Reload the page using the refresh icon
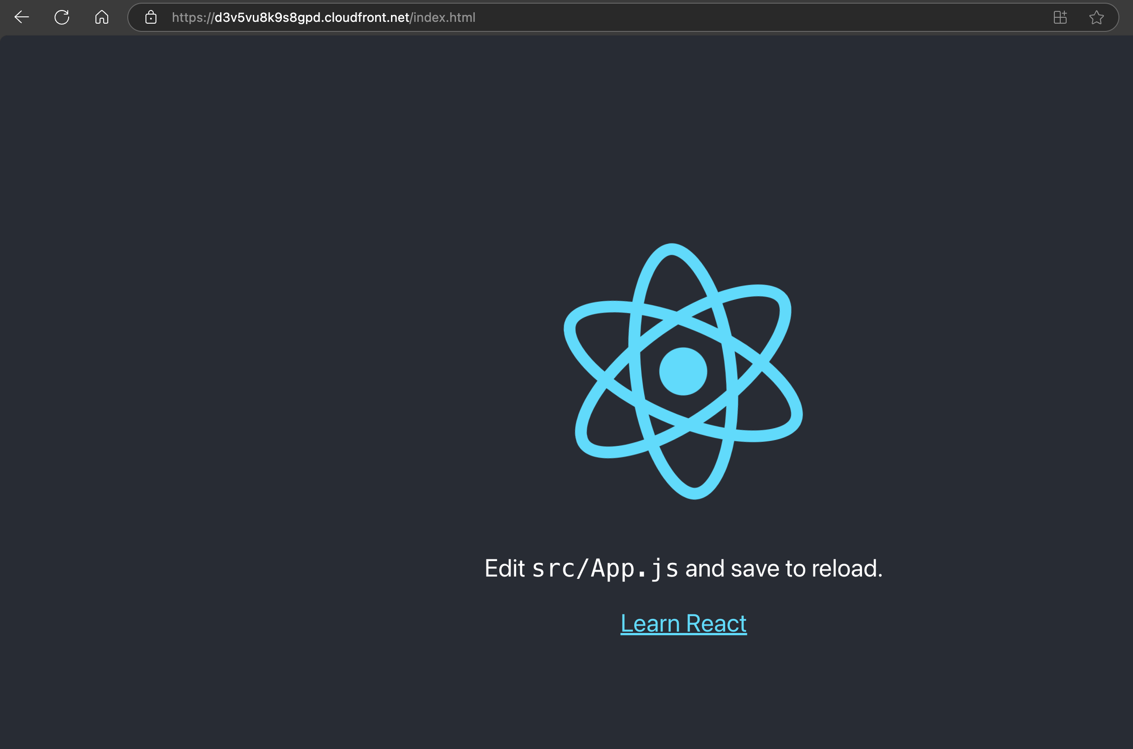Image resolution: width=1133 pixels, height=749 pixels. pyautogui.click(x=61, y=17)
